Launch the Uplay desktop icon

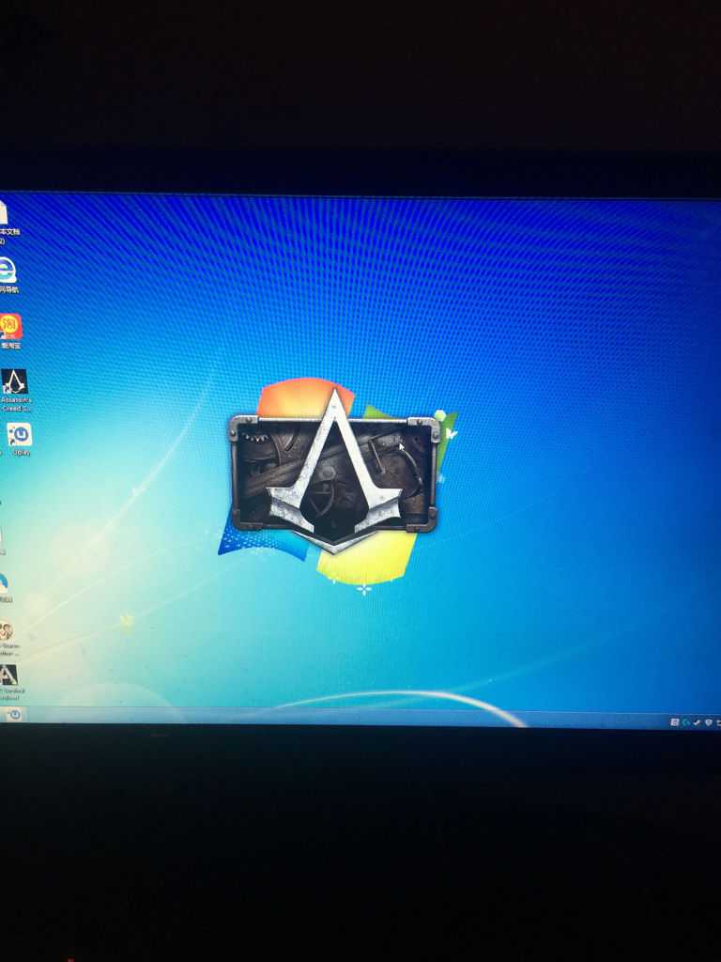pos(19,434)
